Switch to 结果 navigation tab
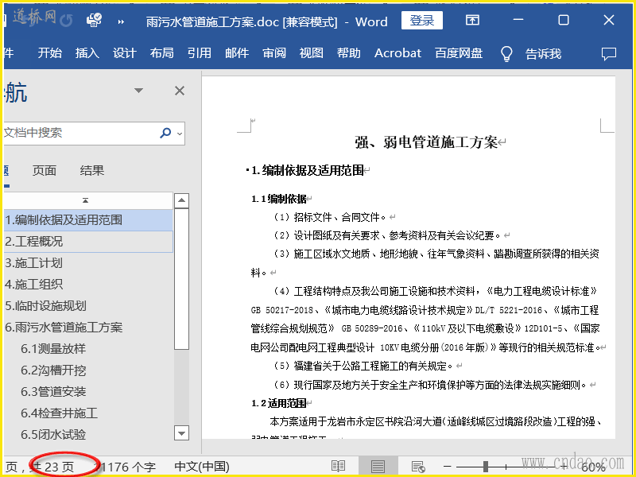Screen dimensions: 636x477 [x=92, y=170]
